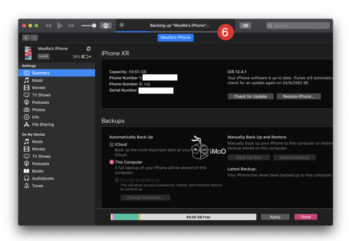Image resolution: width=349 pixels, height=241 pixels.
Task: Enable Encrypt local backup
Action: (x=117, y=180)
